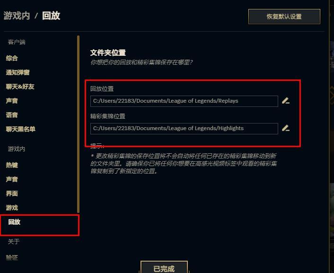Select 语音 in the sidebar
The height and width of the screenshot is (273, 334).
point(12,115)
